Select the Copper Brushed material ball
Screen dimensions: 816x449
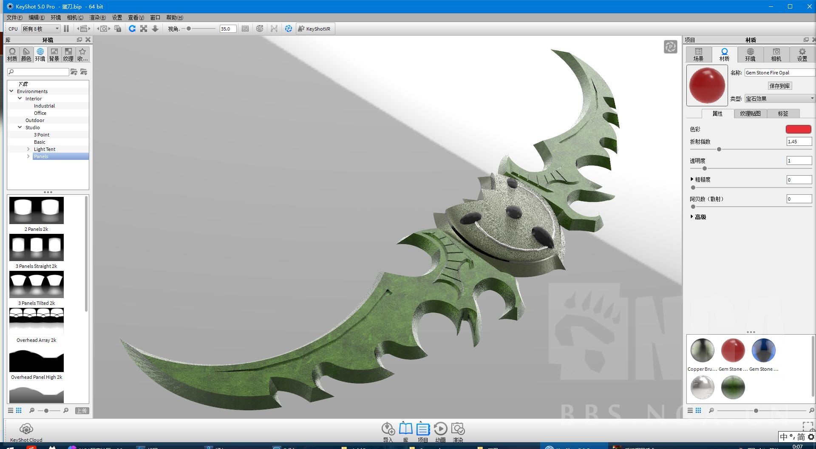pyautogui.click(x=702, y=350)
